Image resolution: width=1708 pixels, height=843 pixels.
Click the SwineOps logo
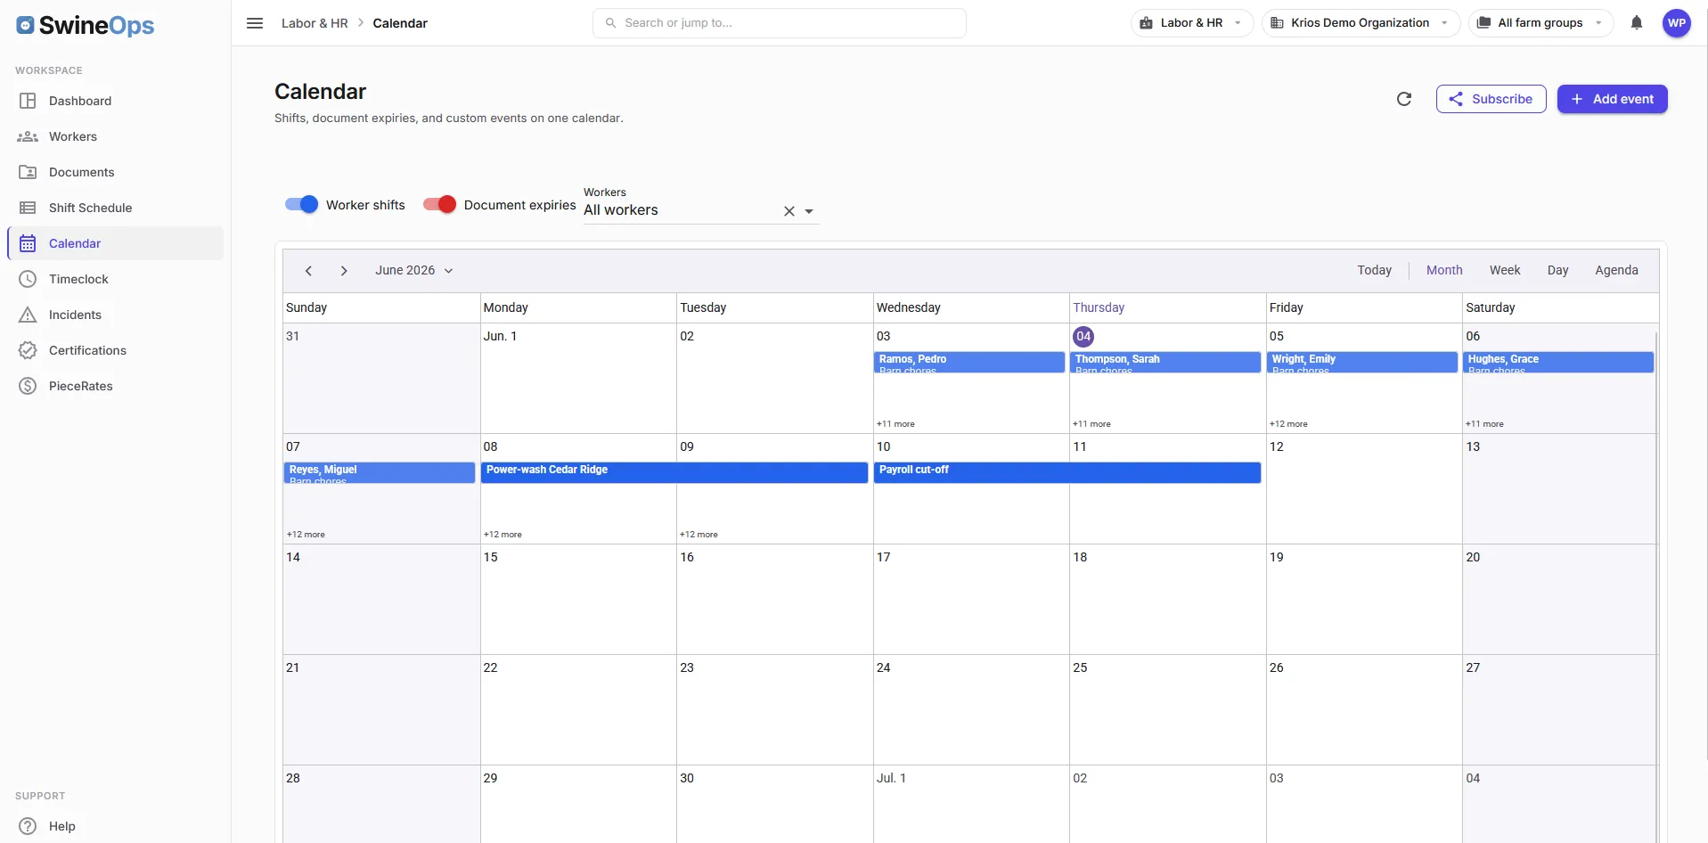[x=86, y=25]
